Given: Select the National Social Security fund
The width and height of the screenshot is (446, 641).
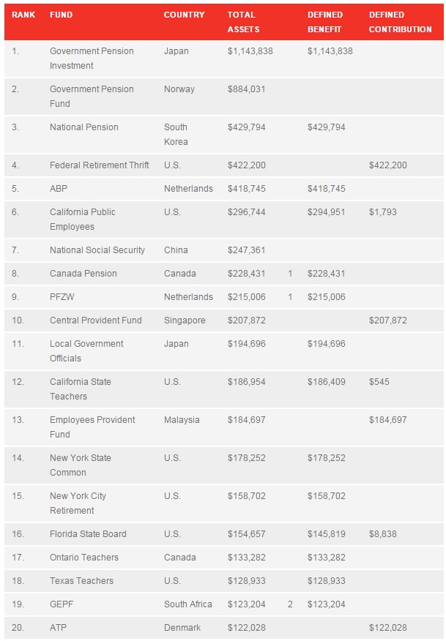Looking at the screenshot, I should (97, 250).
